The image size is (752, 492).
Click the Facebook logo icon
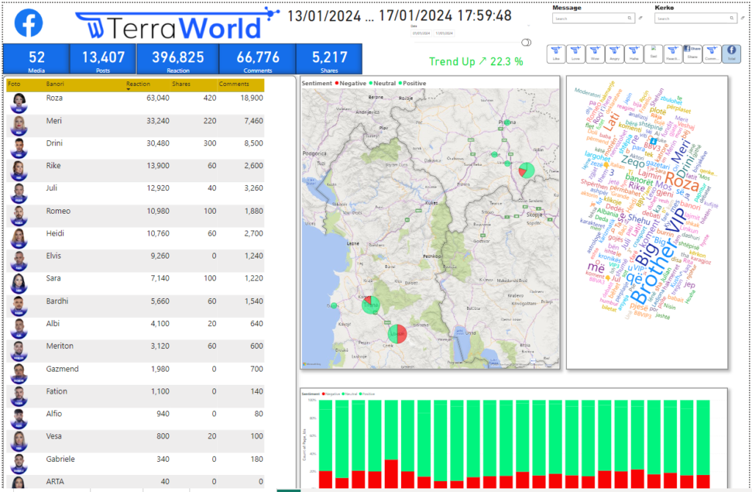click(x=29, y=23)
